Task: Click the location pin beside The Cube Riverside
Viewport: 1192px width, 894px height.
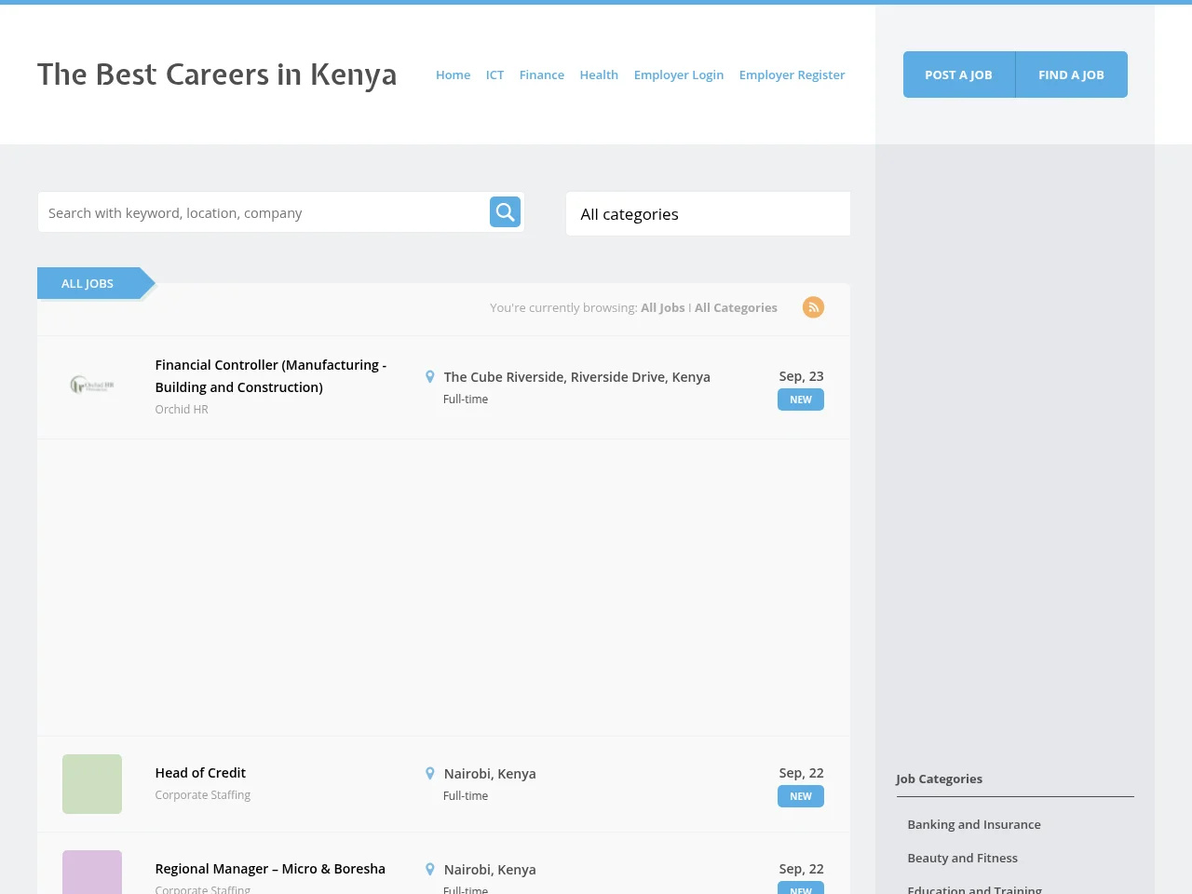Action: 429,377
